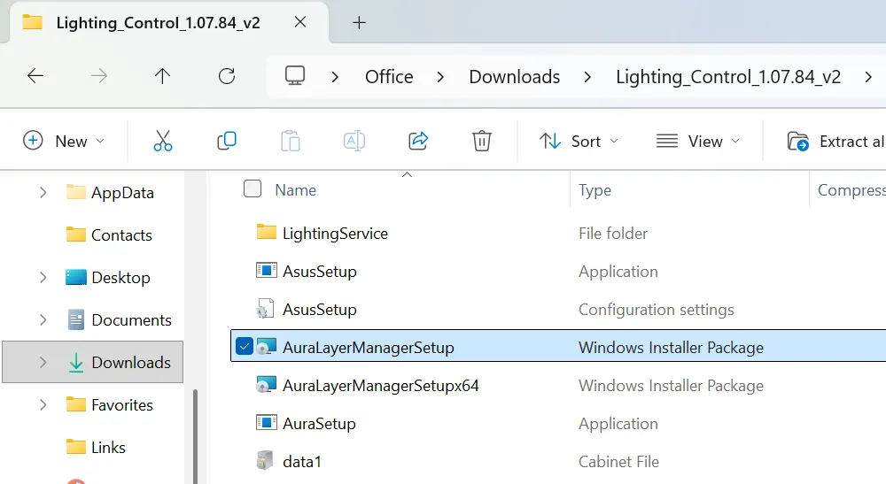Go up one folder level
Image resolution: width=886 pixels, height=484 pixels.
coord(163,76)
